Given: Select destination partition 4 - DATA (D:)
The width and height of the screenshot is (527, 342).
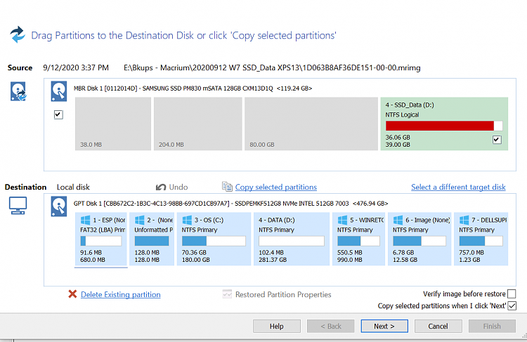Looking at the screenshot, I should [292, 239].
